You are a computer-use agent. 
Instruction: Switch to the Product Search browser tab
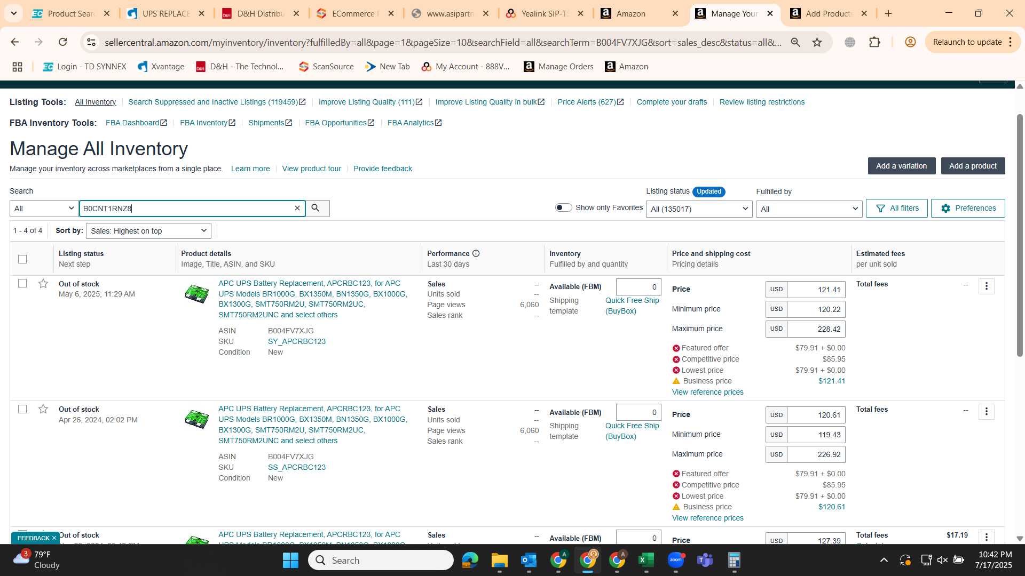(71, 13)
